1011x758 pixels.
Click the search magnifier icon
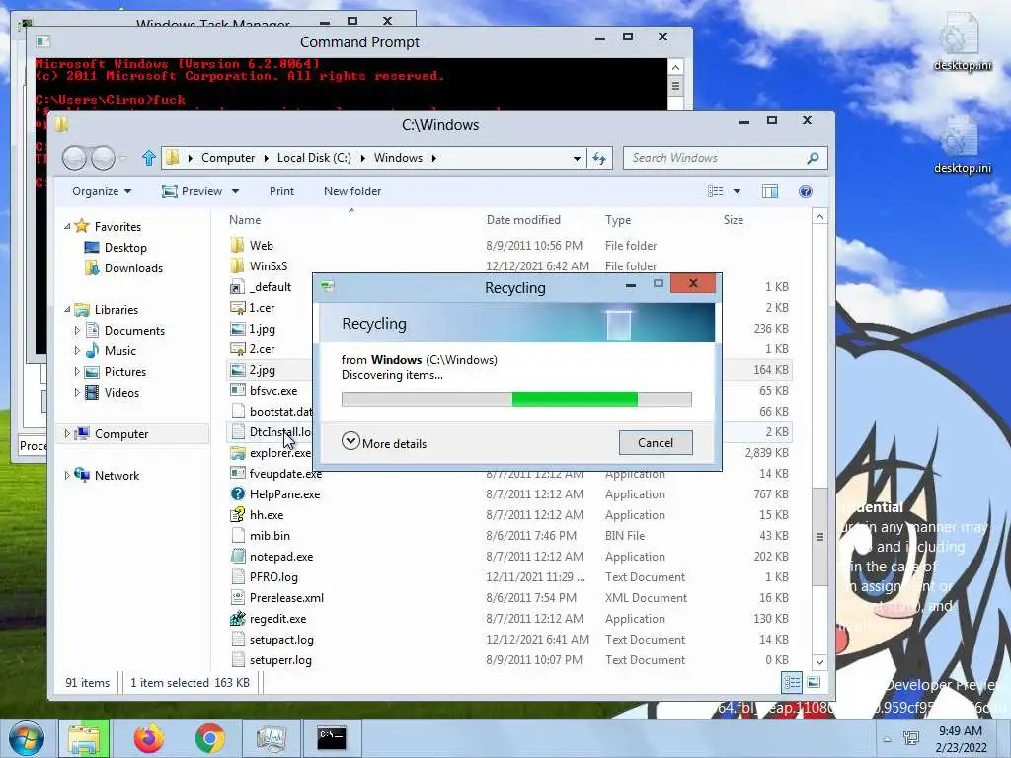click(814, 158)
